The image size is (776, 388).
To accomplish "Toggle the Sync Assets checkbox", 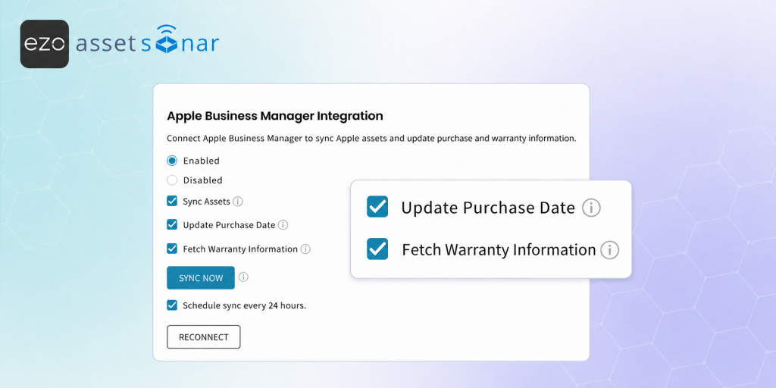I will (172, 201).
